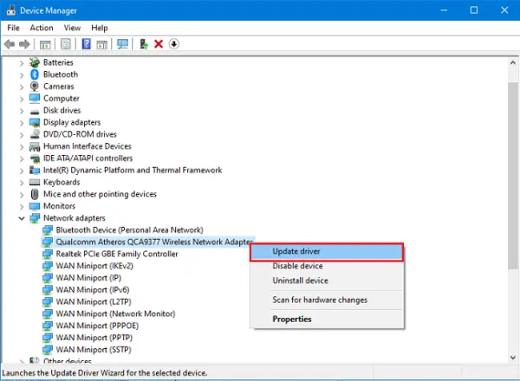
Task: Minimize the Device Manager window
Action: [444, 10]
